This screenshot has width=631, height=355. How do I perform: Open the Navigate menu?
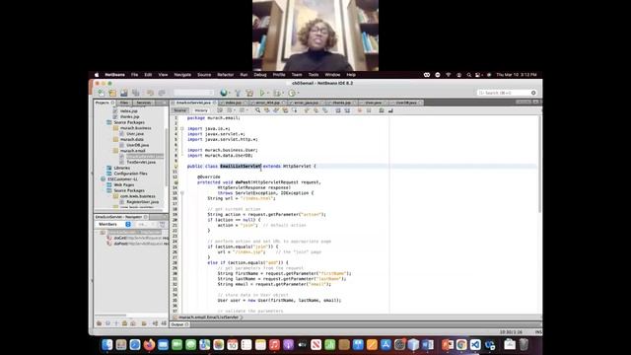(x=182, y=75)
